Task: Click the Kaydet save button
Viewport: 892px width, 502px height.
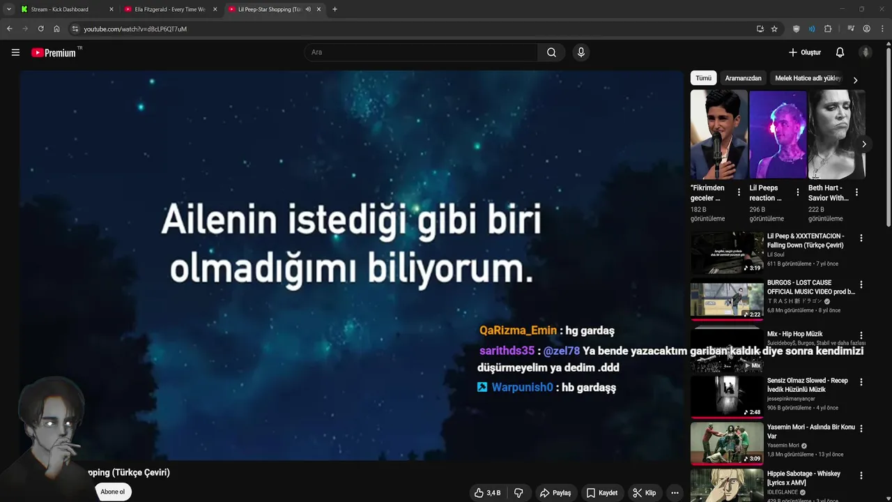Action: pos(602,493)
